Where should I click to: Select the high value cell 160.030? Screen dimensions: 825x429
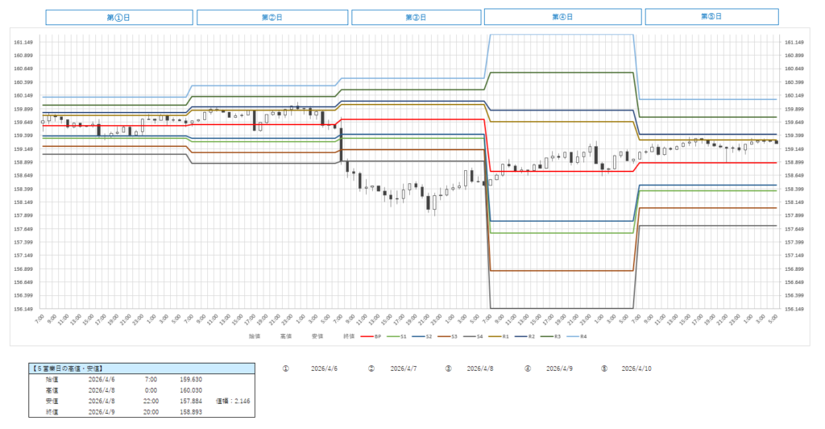[x=192, y=389]
